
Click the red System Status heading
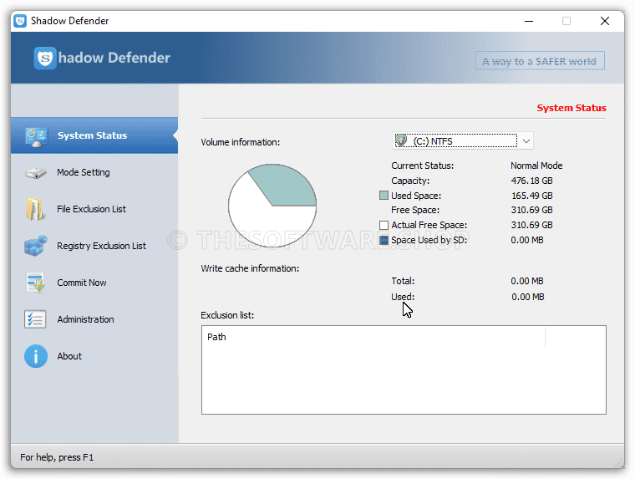[x=571, y=108]
